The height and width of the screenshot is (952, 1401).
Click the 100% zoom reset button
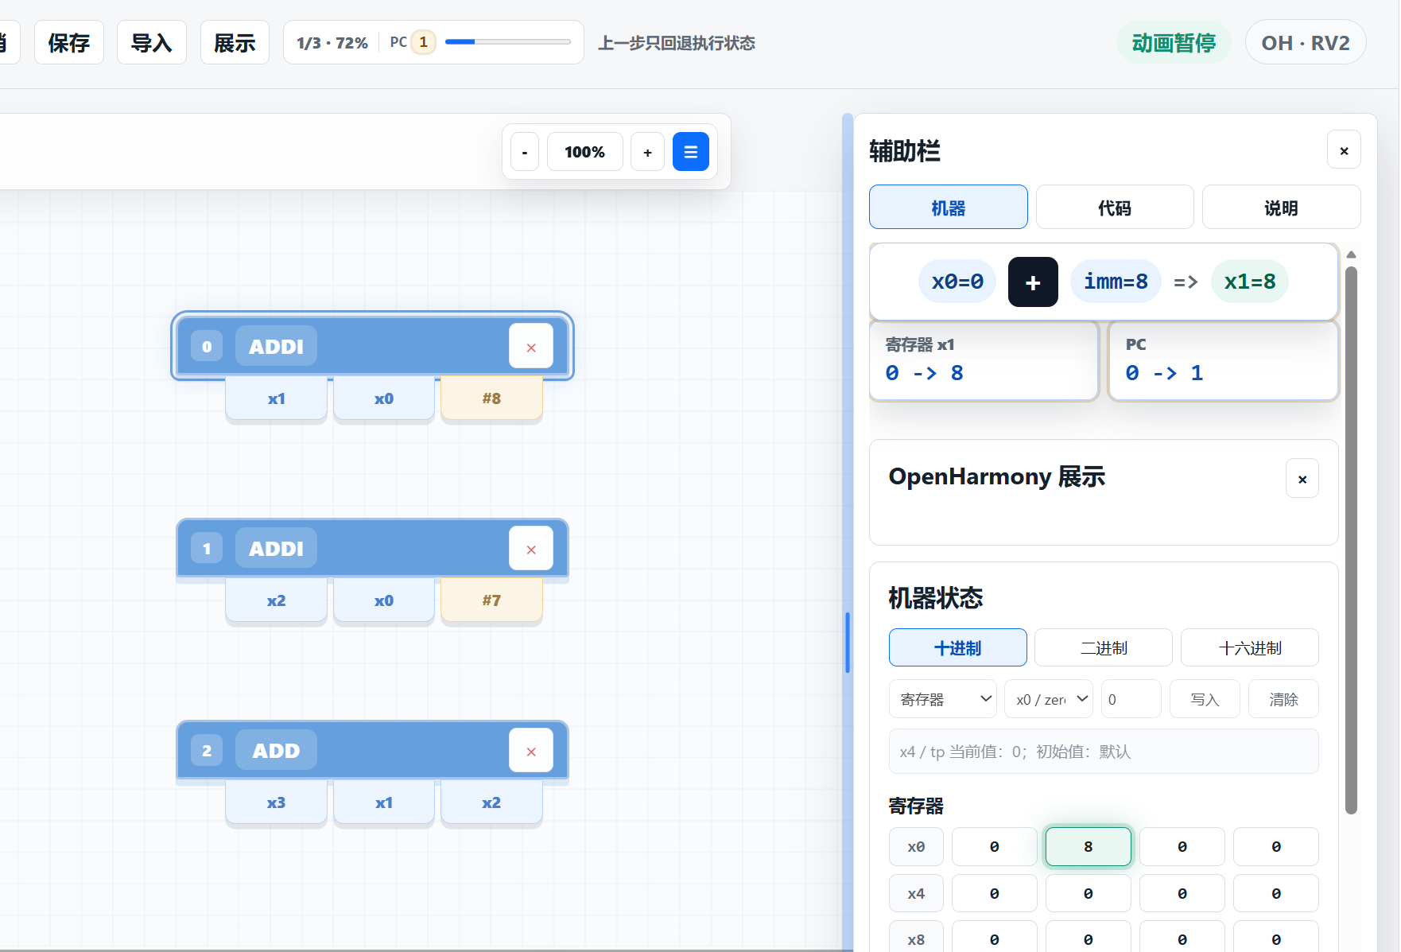tap(584, 152)
